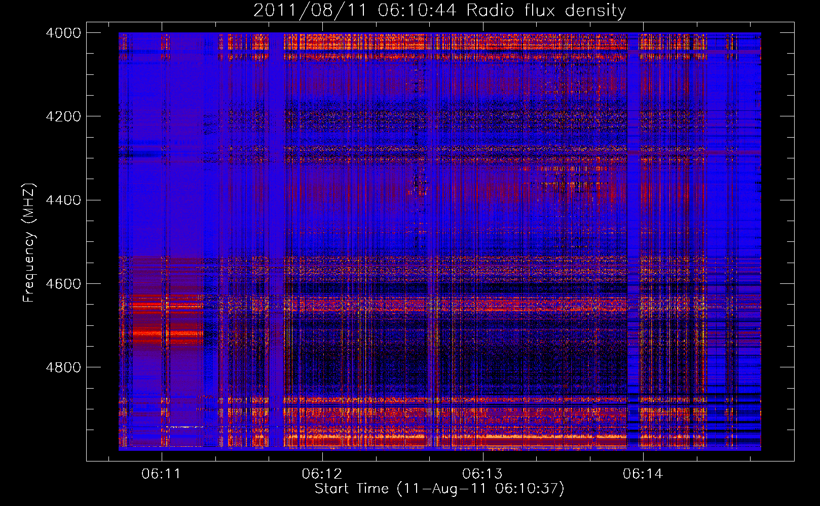Click the 06:12 time tick label

click(x=322, y=474)
